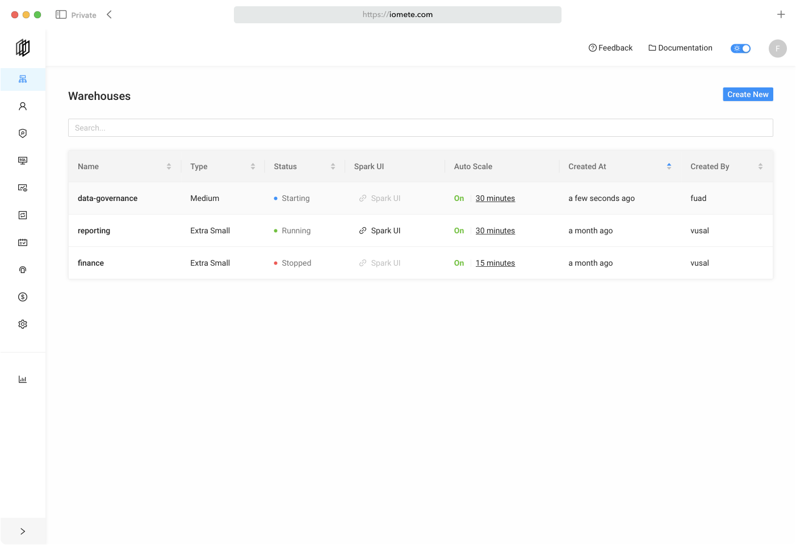Sort the table by Name column

pyautogui.click(x=169, y=166)
